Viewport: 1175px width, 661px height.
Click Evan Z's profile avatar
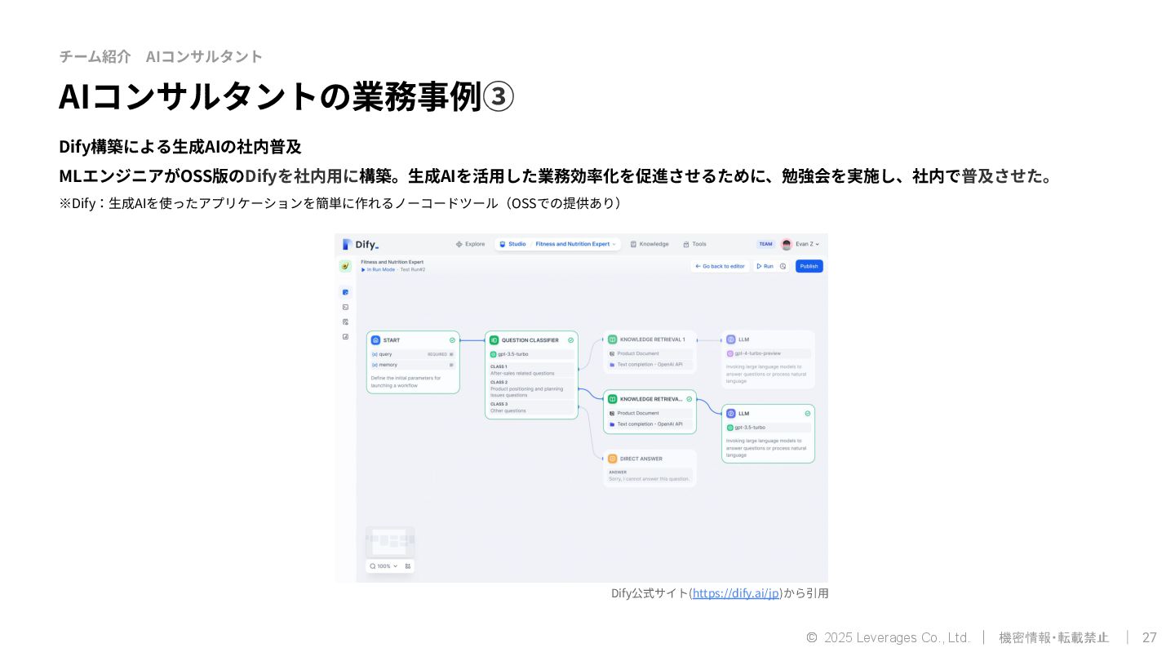(x=787, y=244)
